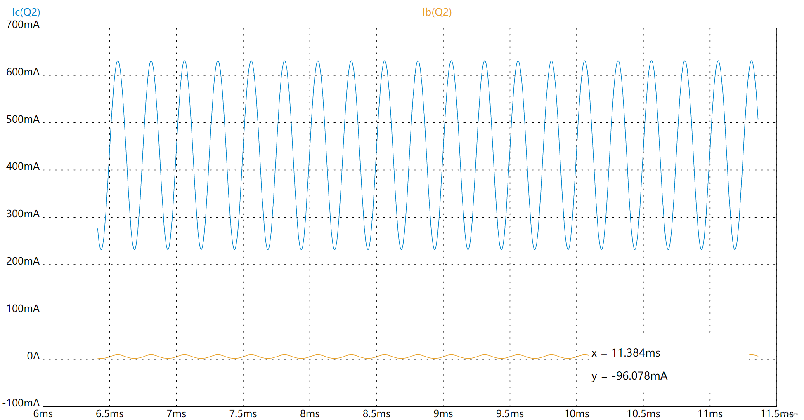
Task: Click the 6.5ms time axis label
Action: coord(110,414)
